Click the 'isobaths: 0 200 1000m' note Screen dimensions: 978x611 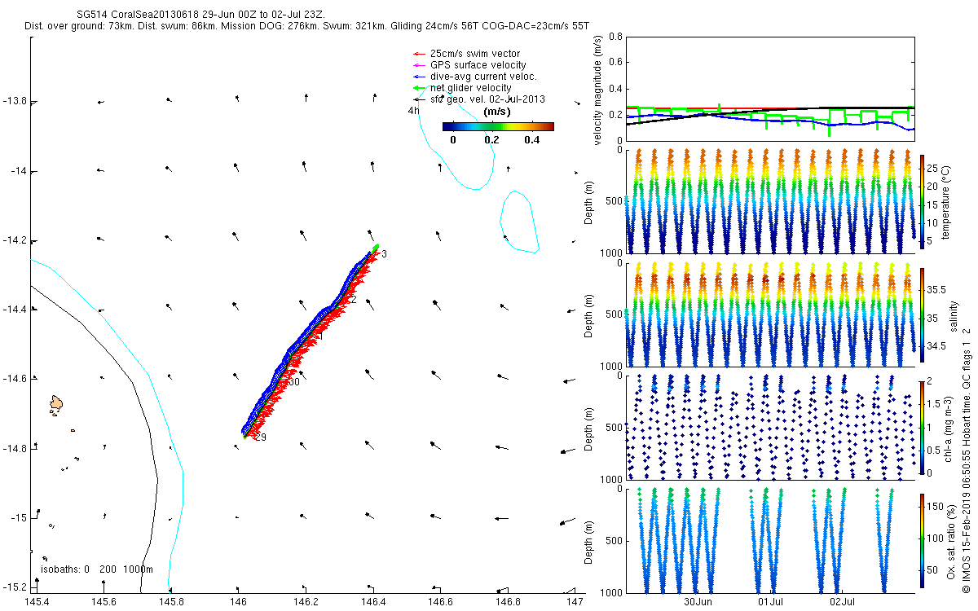click(96, 569)
